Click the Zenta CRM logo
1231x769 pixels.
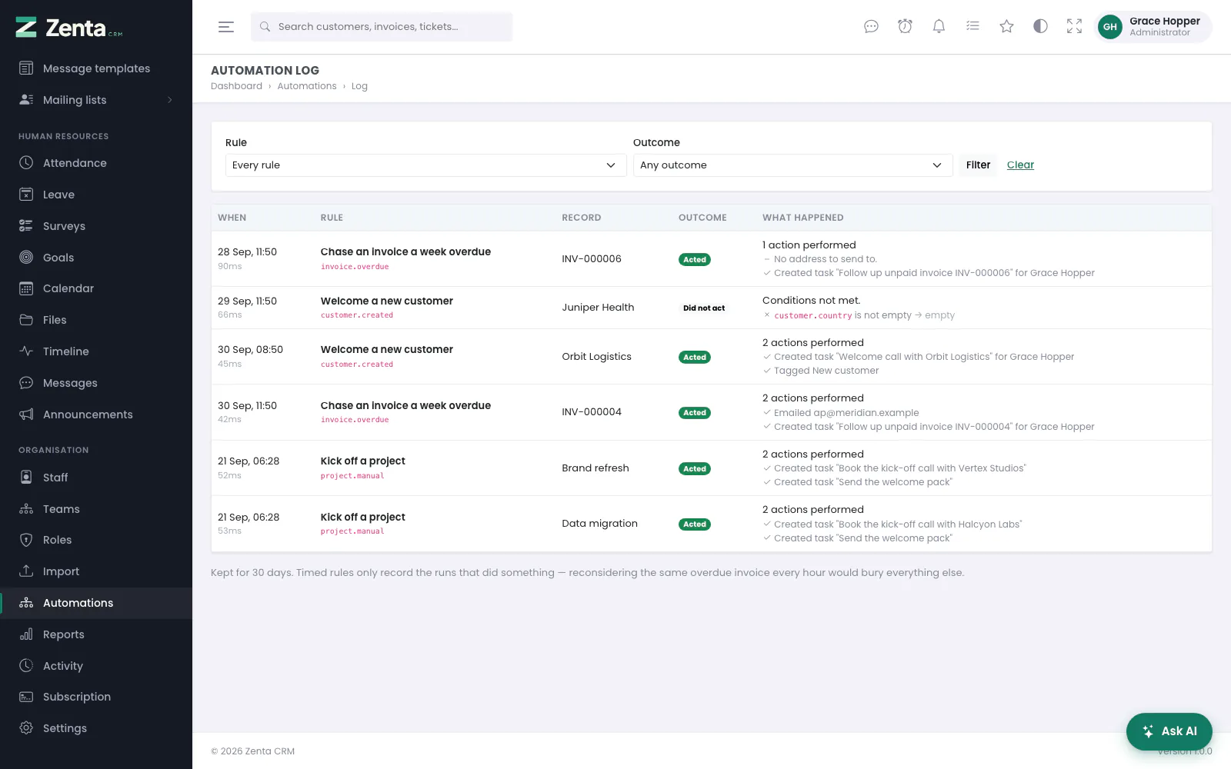69,28
